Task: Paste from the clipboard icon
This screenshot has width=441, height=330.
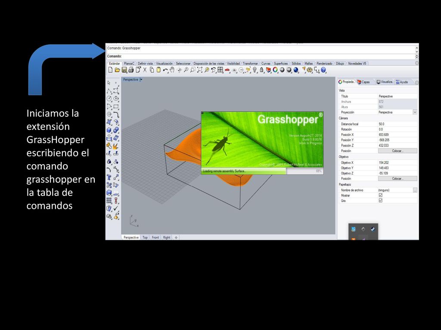Action: pyautogui.click(x=158, y=70)
